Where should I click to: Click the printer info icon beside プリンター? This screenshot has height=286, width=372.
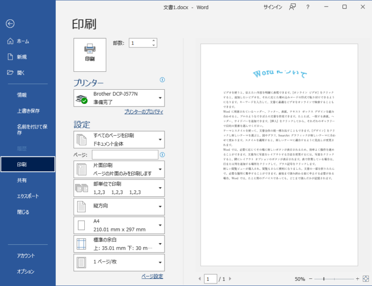click(162, 80)
